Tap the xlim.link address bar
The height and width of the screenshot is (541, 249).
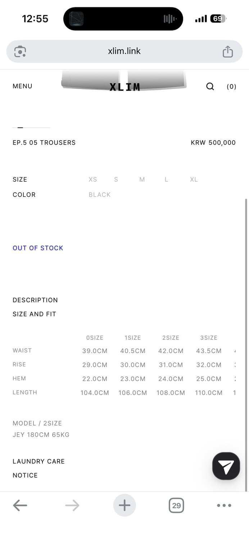click(x=124, y=51)
